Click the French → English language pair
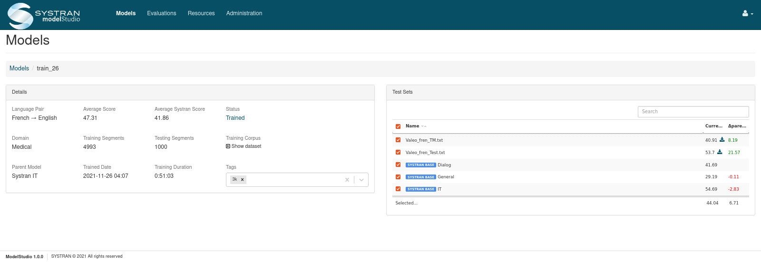Viewport: 761px width, 262px height. coord(34,118)
